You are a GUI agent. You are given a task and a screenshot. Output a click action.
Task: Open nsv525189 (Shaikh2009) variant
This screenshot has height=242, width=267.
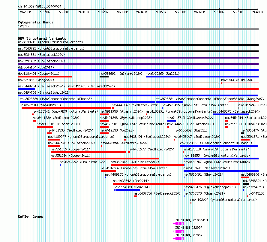[x=41, y=105]
